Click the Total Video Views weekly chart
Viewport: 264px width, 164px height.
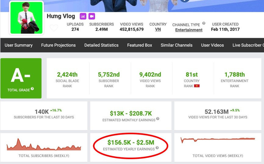click(x=218, y=140)
